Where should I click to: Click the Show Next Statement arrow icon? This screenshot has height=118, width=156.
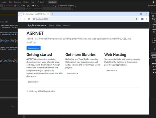(42, 6)
